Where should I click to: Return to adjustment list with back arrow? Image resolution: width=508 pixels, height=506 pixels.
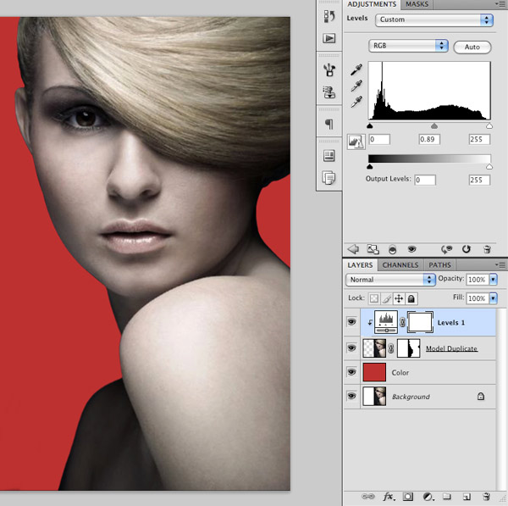tap(353, 249)
